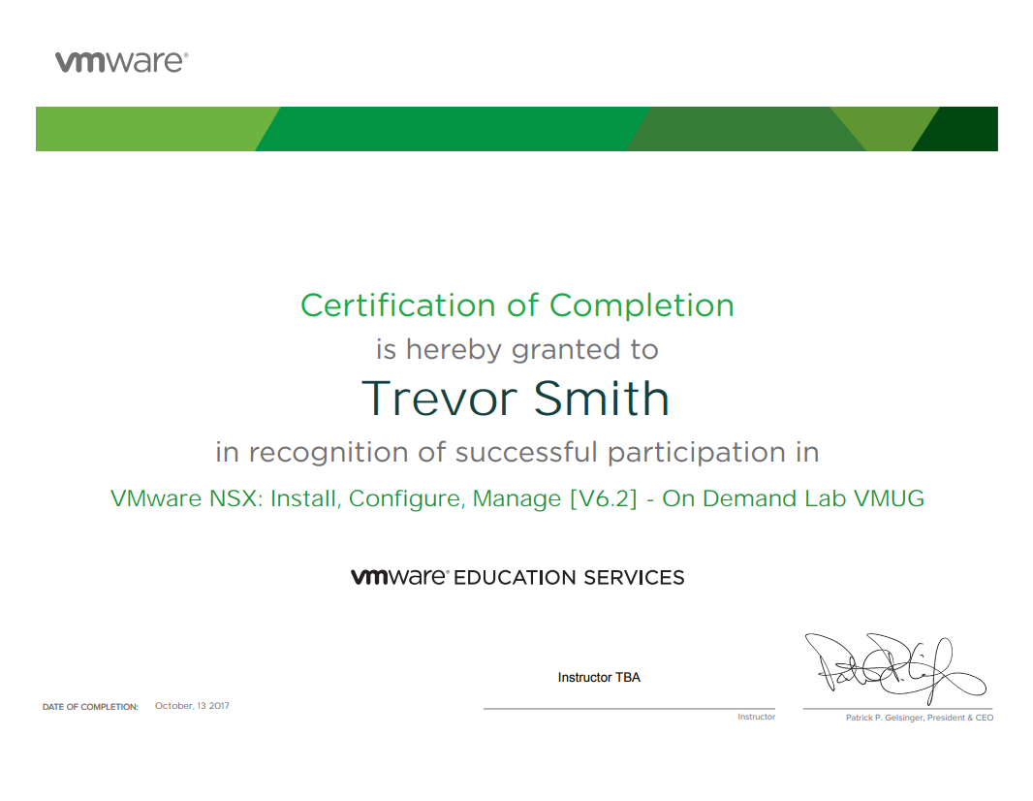
Task: Click the "is hereby granted to" text
Action: pos(516,349)
